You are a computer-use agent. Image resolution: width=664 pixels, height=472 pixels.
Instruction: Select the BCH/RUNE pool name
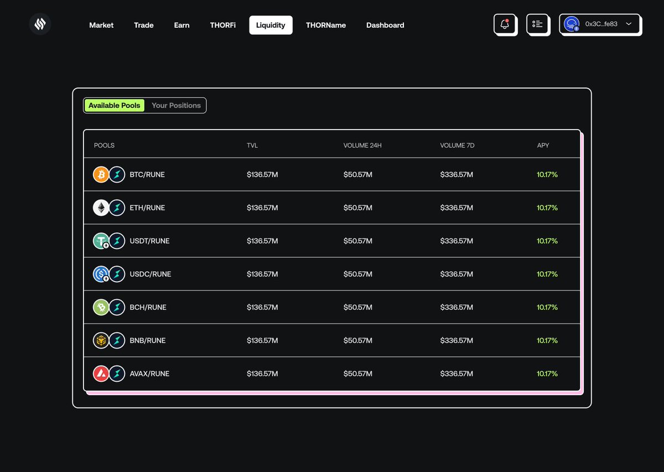[148, 307]
